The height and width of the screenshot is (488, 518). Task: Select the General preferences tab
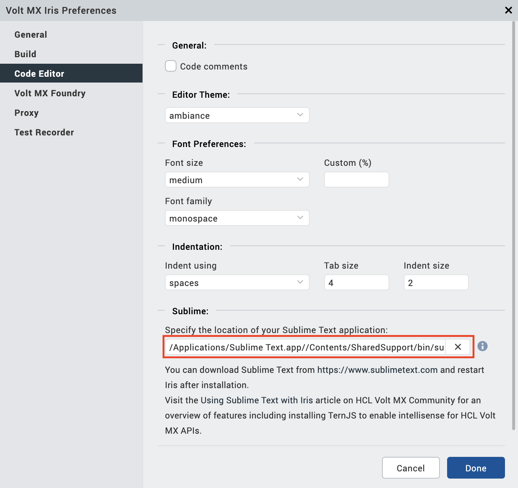point(31,35)
